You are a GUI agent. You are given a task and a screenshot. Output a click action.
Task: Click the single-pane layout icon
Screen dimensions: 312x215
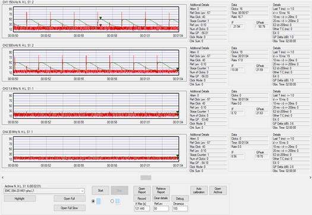(x=98, y=201)
